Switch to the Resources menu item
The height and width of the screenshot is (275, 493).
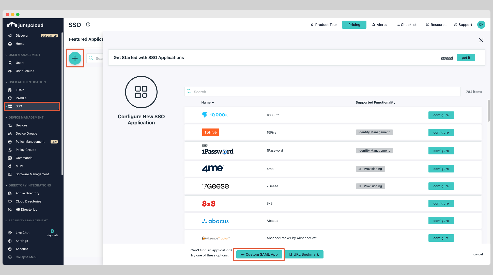pos(437,24)
